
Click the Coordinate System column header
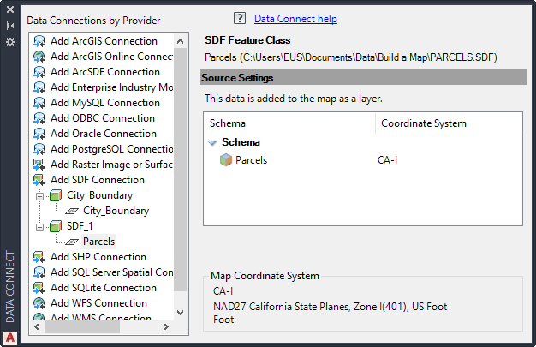(424, 123)
